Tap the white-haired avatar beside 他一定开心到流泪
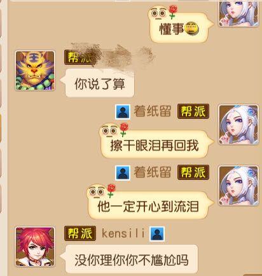This screenshot has height=276, width=262. click(x=238, y=186)
